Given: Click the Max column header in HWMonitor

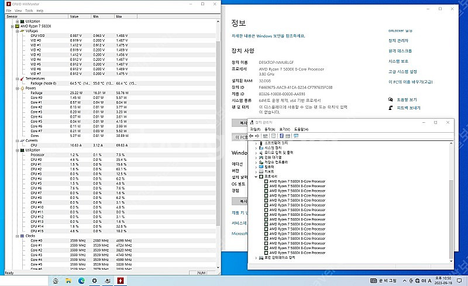Looking at the screenshot, I should pyautogui.click(x=126, y=16).
